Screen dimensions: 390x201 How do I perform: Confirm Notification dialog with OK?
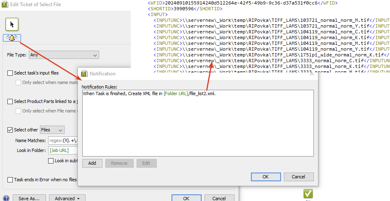tap(266, 177)
